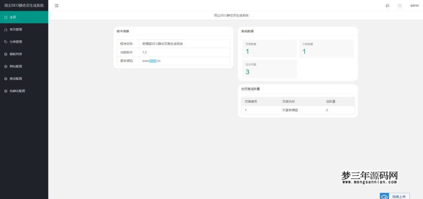This screenshot has height=199, width=423.
Task: Click the 拖拽上传 upload button
Action: click(394, 197)
